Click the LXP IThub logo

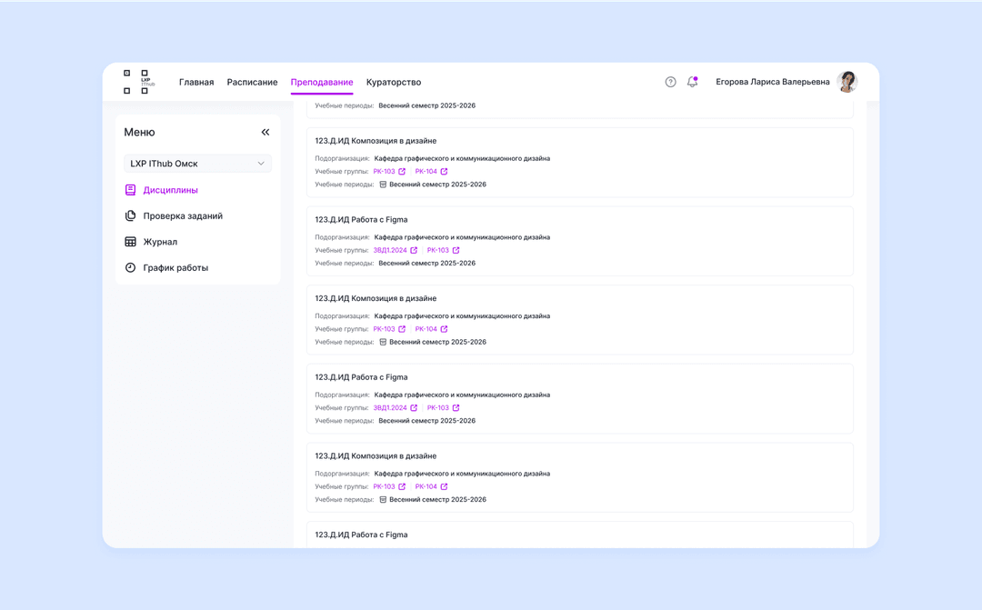[139, 82]
